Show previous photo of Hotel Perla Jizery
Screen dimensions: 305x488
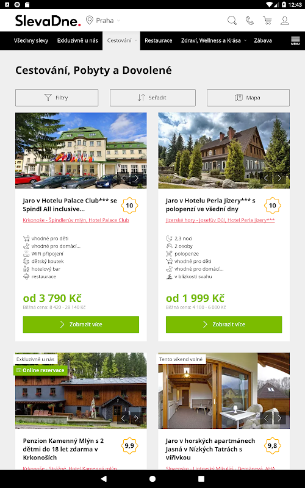pyautogui.click(x=266, y=178)
